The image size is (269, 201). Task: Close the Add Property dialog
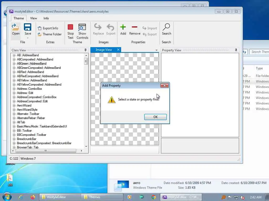(x=164, y=86)
